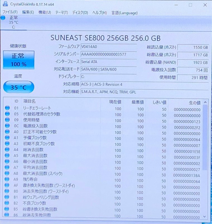The width and height of the screenshot is (212, 224).
Task: Click status icon of B5 総書き換え失敗回数 row
Action: coord(7,209)
